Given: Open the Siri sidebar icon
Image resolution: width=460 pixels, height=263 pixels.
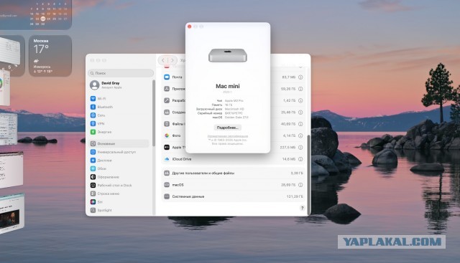Looking at the screenshot, I should (x=93, y=202).
